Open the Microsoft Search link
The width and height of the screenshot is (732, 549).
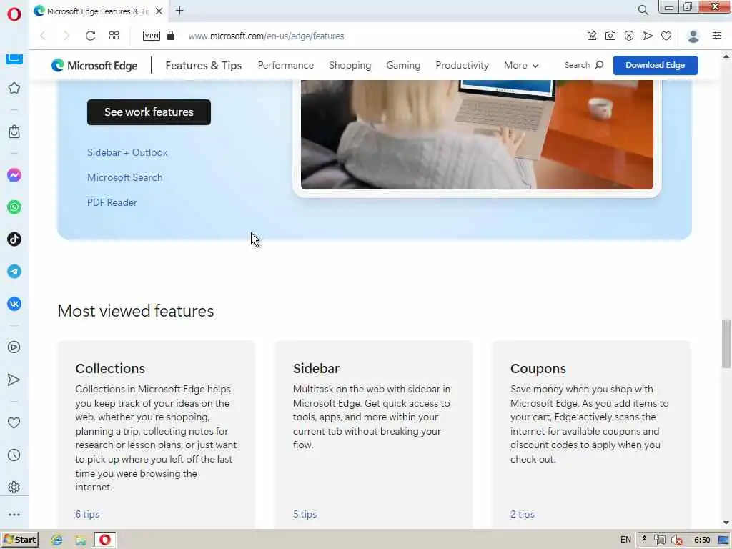tap(125, 177)
